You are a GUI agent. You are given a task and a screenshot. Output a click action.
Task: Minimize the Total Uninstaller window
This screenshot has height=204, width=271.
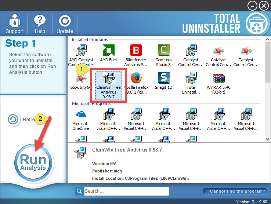252,6
